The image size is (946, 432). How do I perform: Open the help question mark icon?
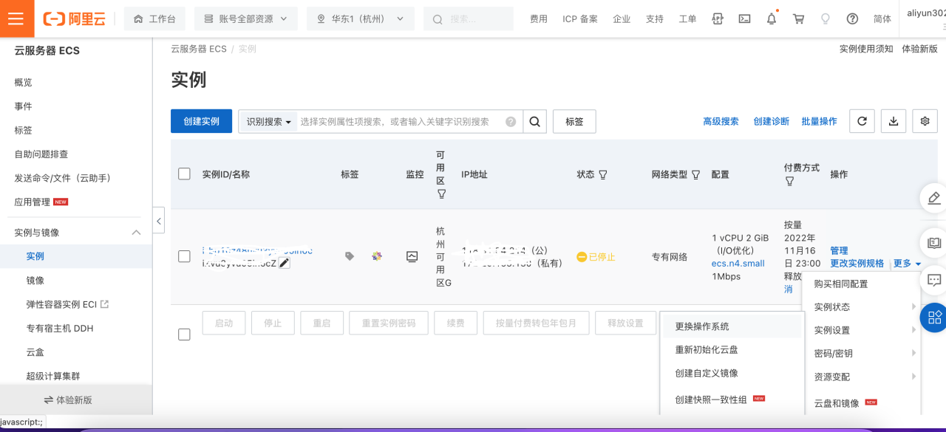click(x=852, y=18)
